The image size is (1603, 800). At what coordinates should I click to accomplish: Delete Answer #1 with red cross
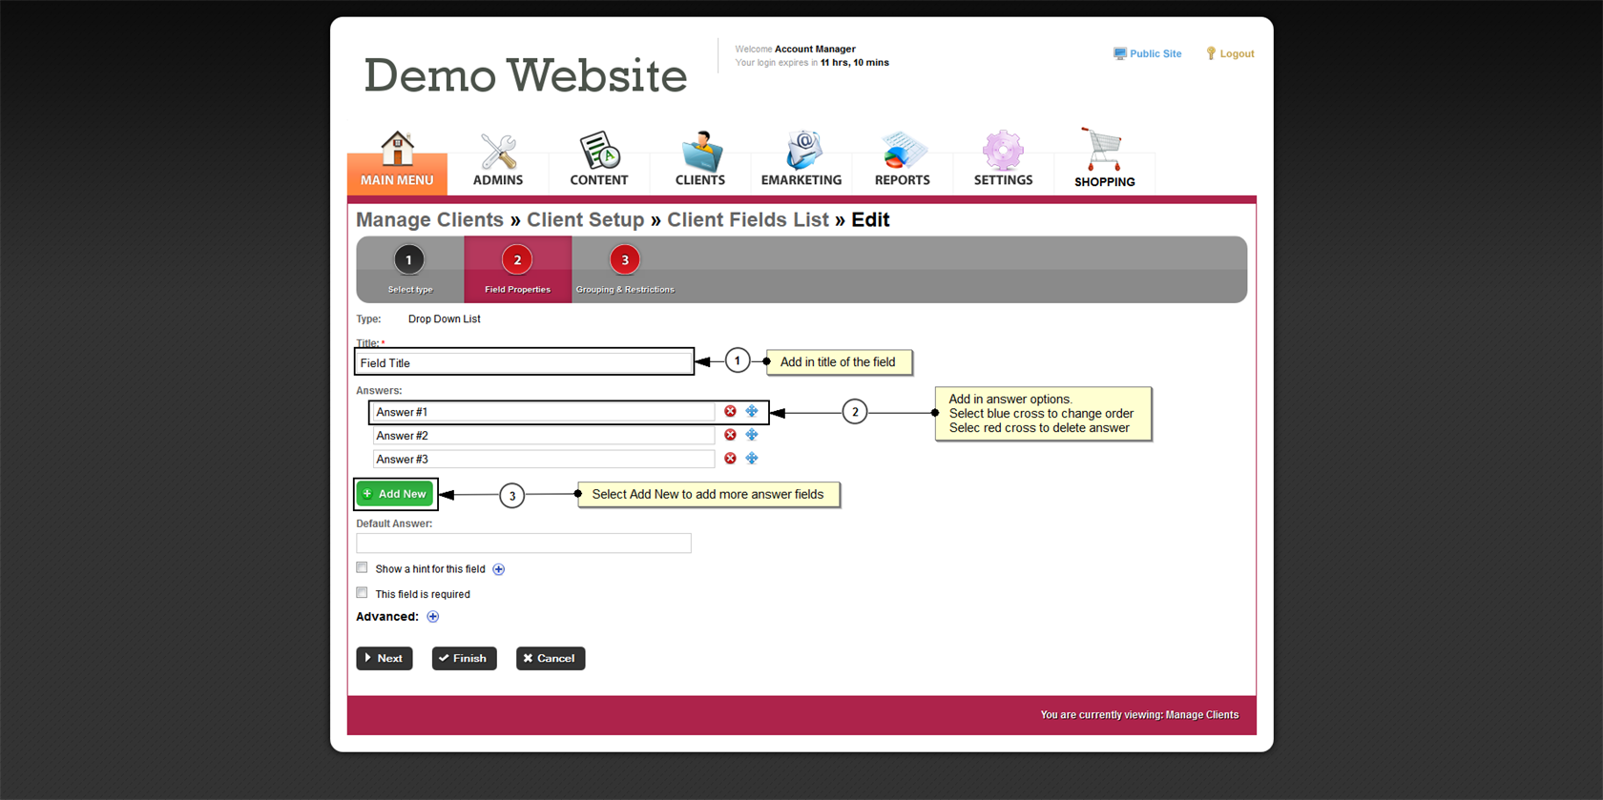click(730, 412)
